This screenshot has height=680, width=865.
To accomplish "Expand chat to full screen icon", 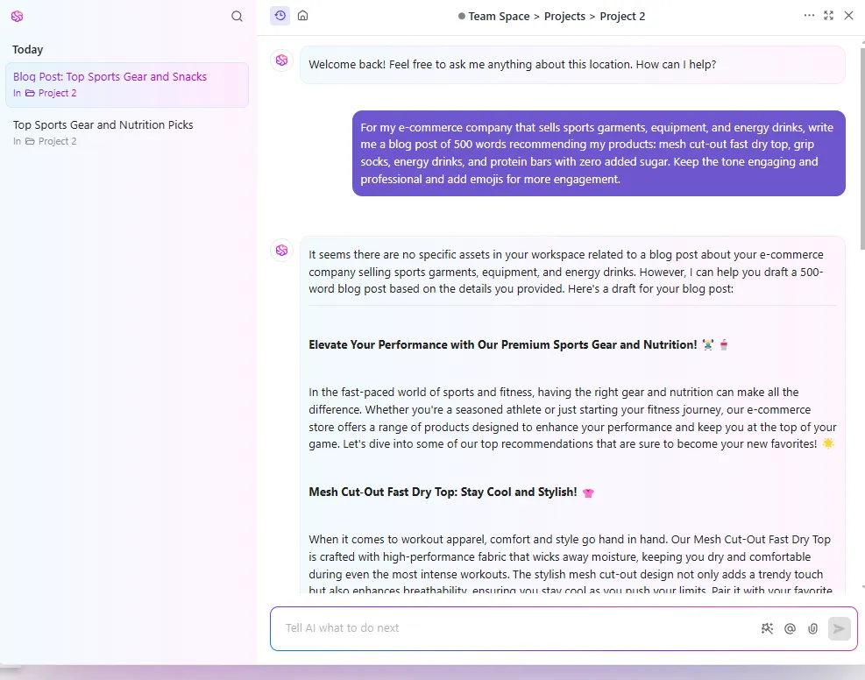I will tap(828, 16).
